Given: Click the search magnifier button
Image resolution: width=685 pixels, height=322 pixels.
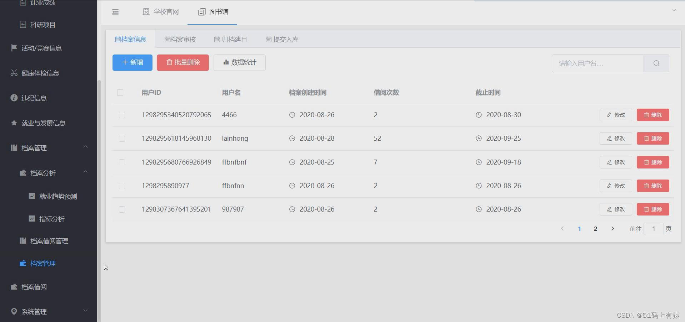Looking at the screenshot, I should 656,63.
